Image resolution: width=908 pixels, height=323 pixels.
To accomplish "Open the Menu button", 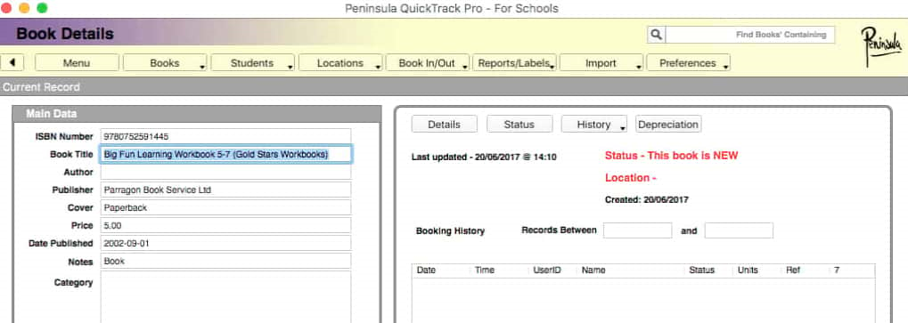I will [77, 63].
